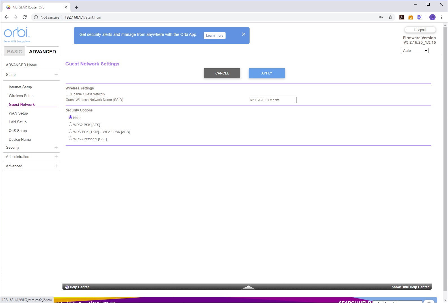Open the Adobe Acrobat extension icon
Viewport: 448px width, 303px height.
[x=402, y=17]
